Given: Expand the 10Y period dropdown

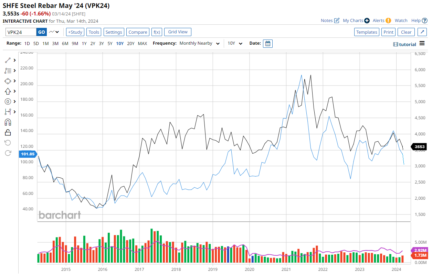Looking at the screenshot, I should pos(235,43).
